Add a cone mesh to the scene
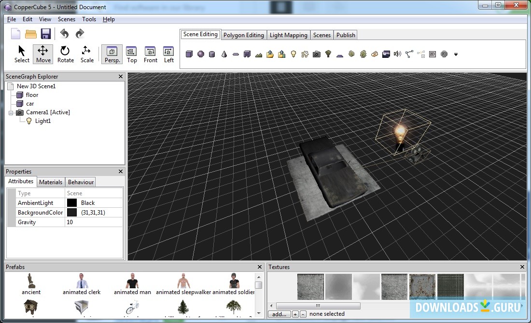 pyautogui.click(x=224, y=54)
